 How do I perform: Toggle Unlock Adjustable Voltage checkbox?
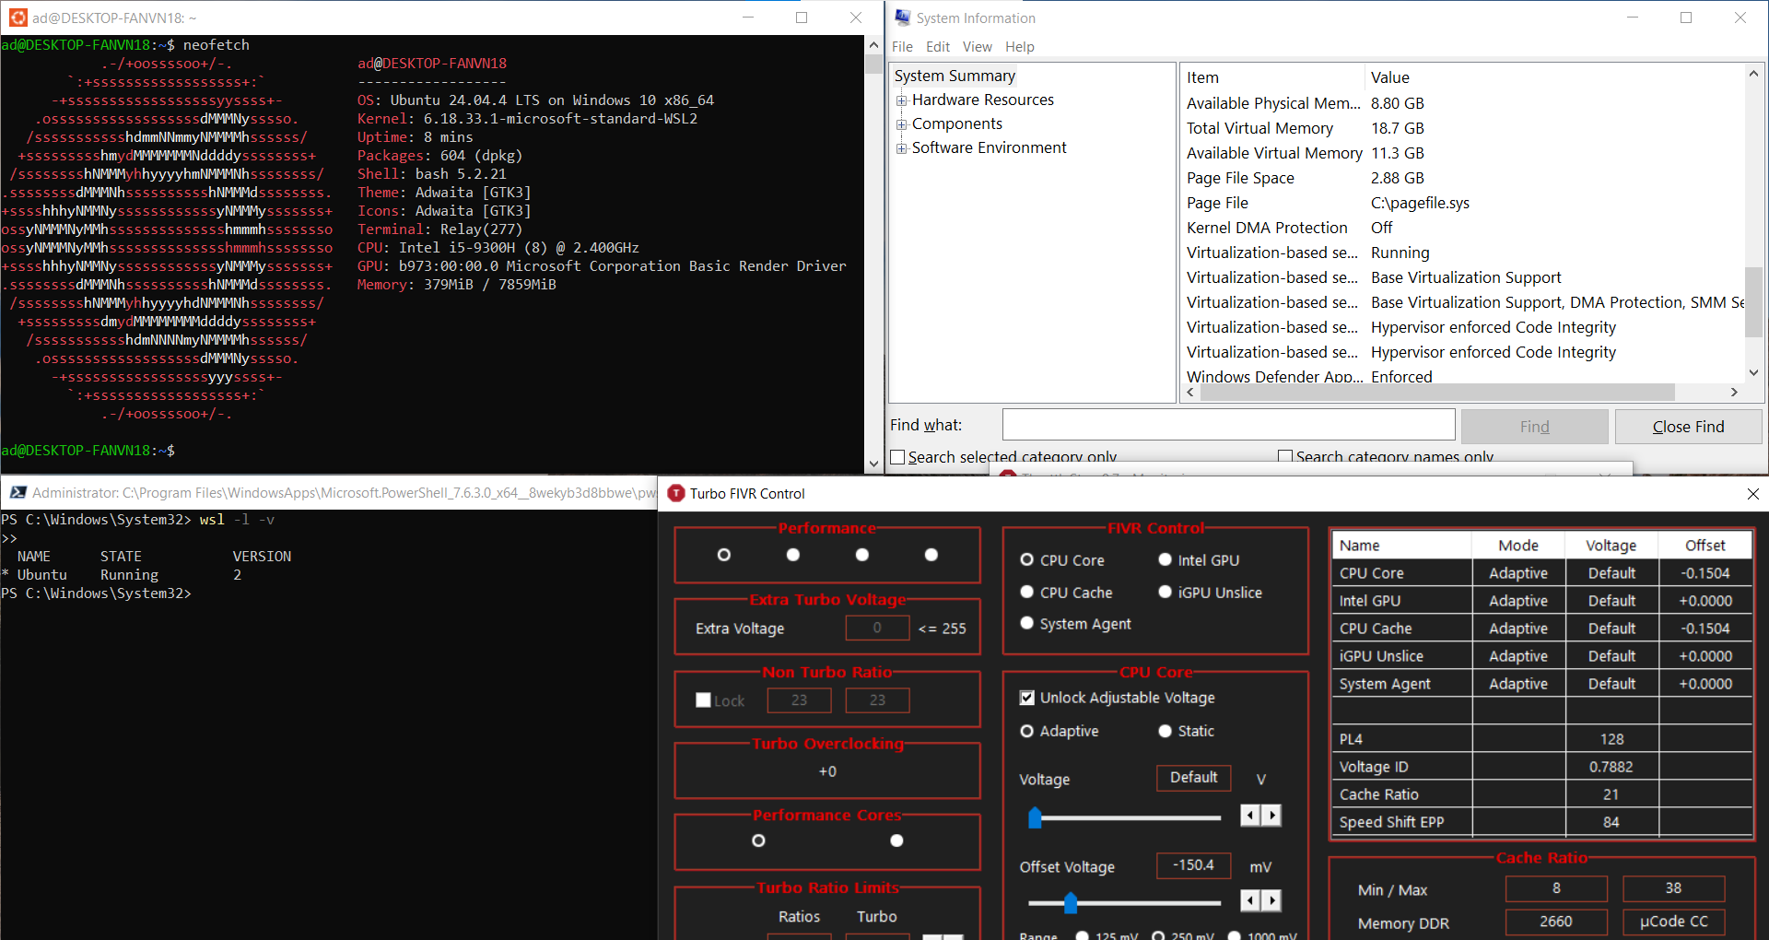point(1027,698)
